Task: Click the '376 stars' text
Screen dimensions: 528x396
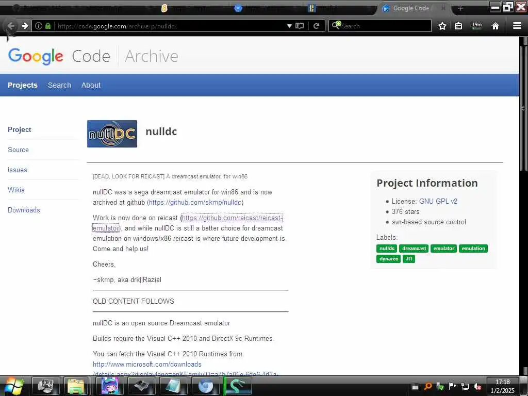Action: tap(405, 212)
